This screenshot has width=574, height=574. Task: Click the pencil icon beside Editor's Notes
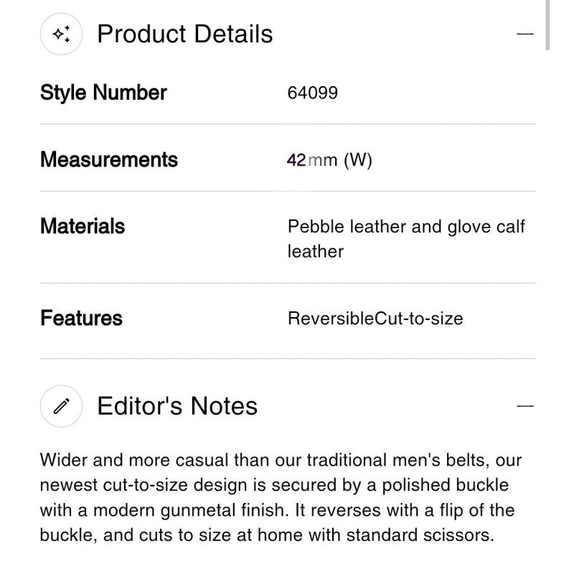(x=62, y=406)
